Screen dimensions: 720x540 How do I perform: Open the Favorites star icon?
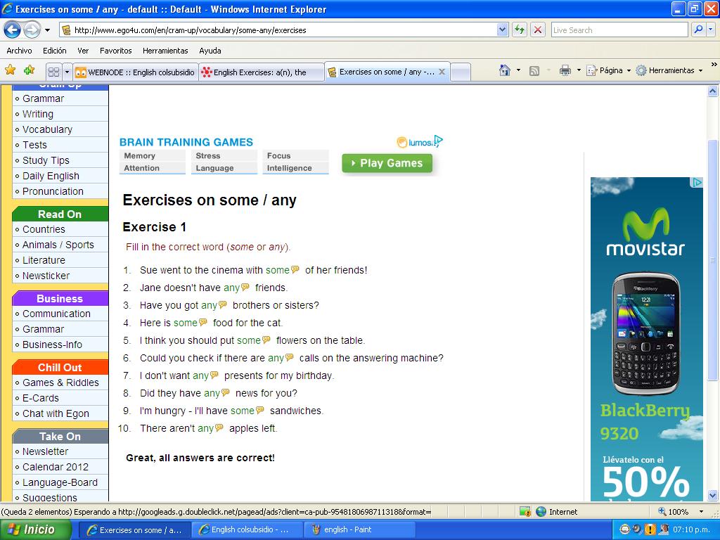click(10, 70)
